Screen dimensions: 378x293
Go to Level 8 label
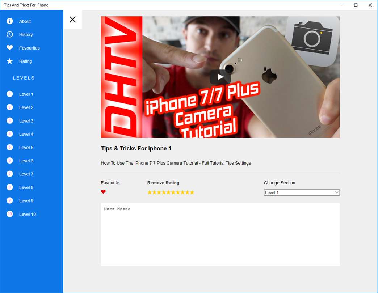click(x=26, y=187)
